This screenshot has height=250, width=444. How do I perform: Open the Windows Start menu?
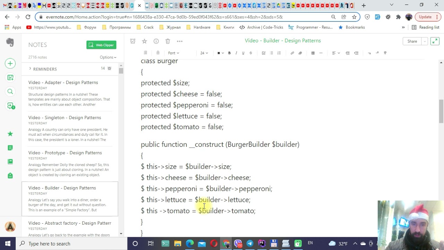coord(8,243)
